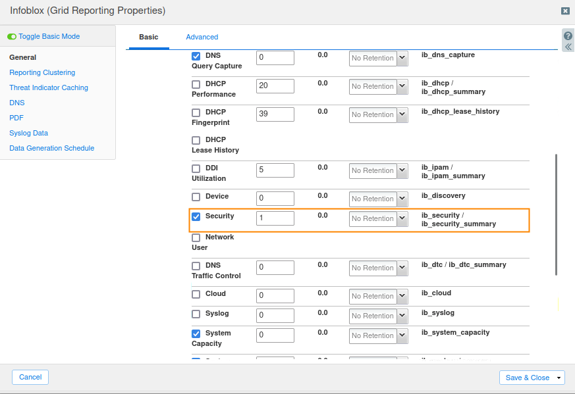Open Reporting Clustering section
Viewport: 575px width, 394px height.
coord(42,72)
